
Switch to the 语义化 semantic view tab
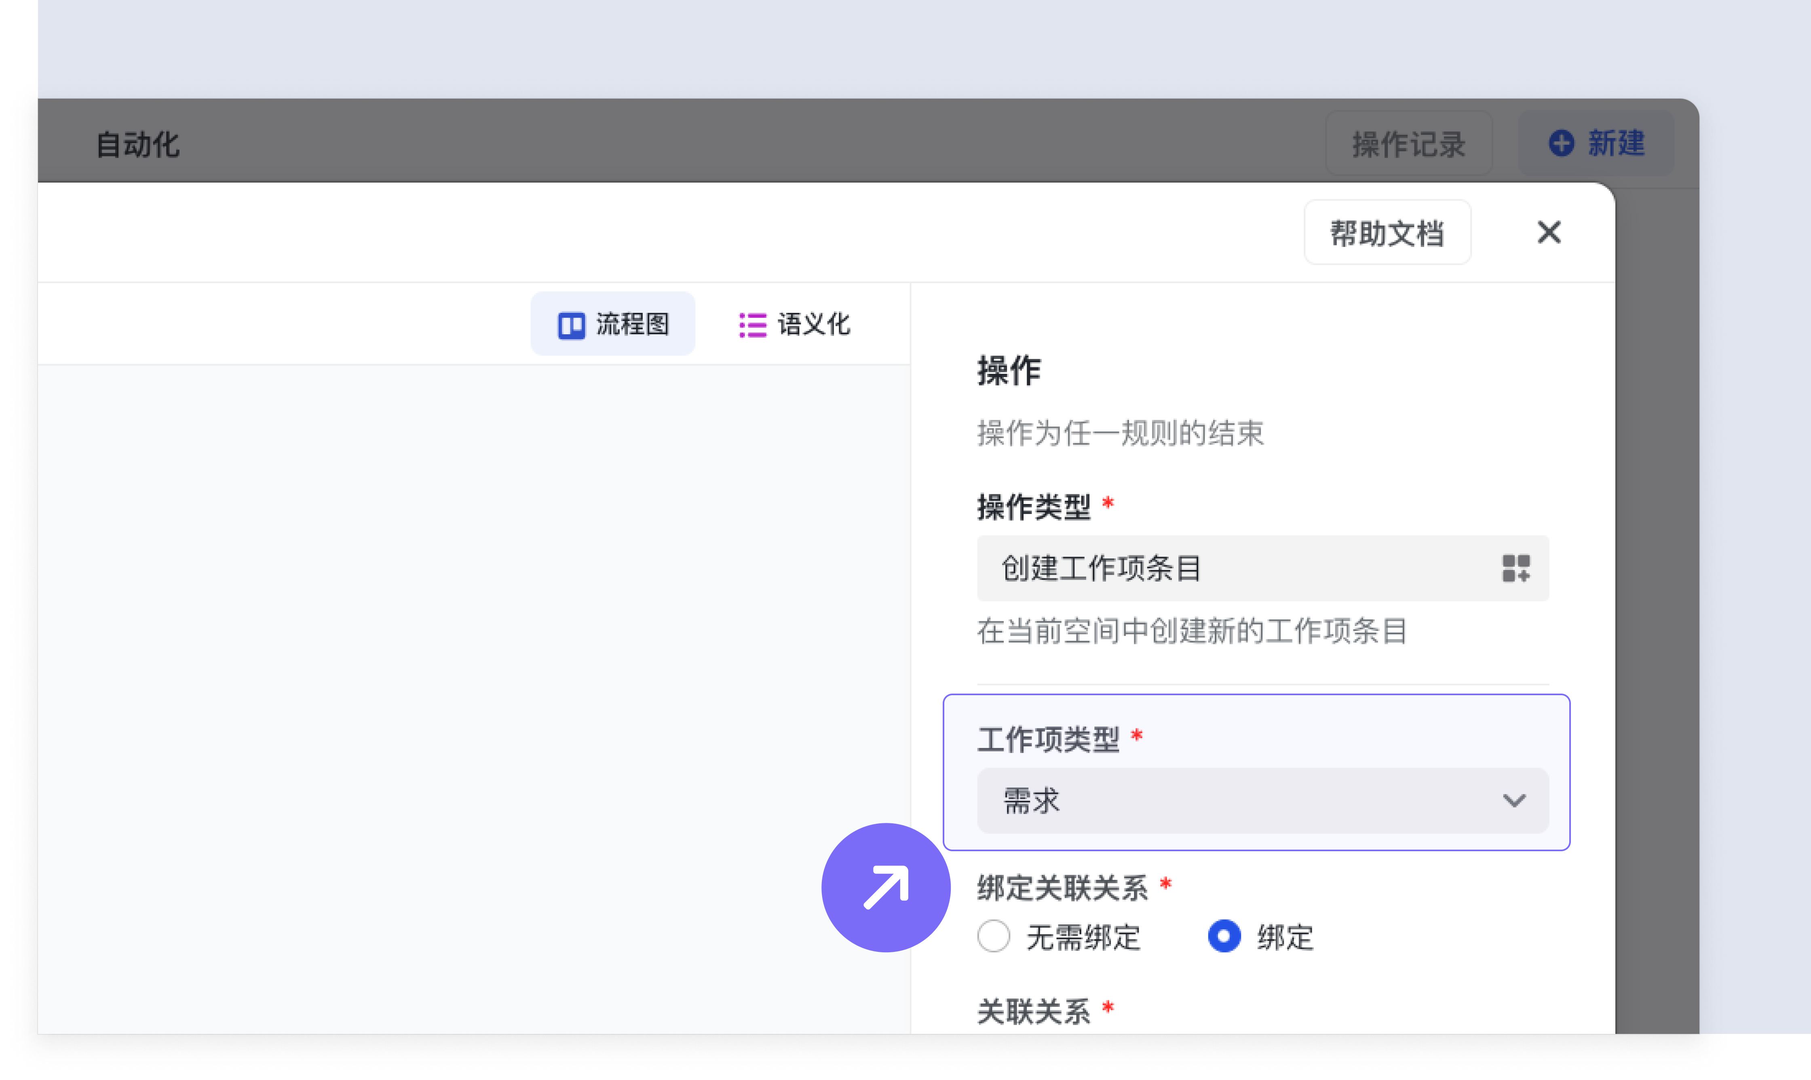pyautogui.click(x=794, y=324)
